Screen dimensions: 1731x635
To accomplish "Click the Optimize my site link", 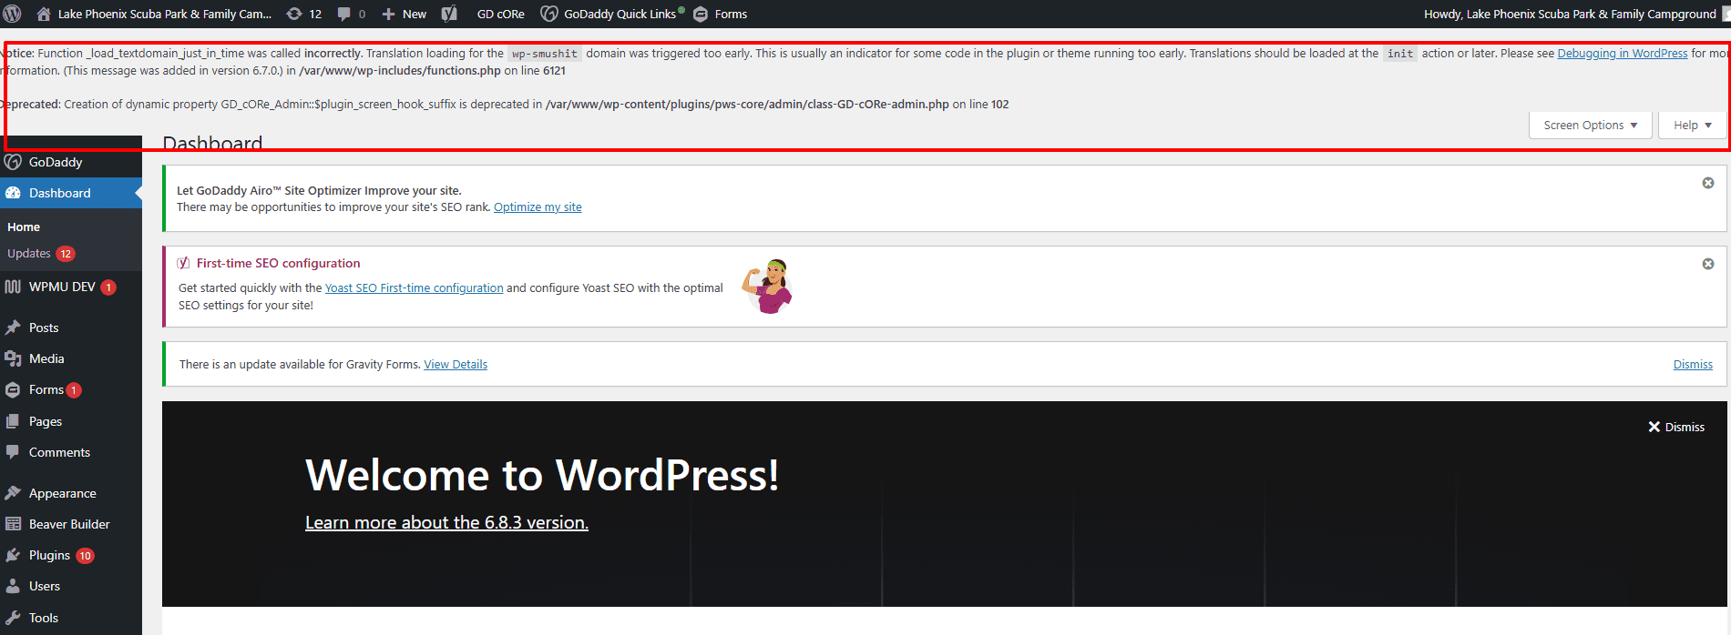I will tap(538, 207).
